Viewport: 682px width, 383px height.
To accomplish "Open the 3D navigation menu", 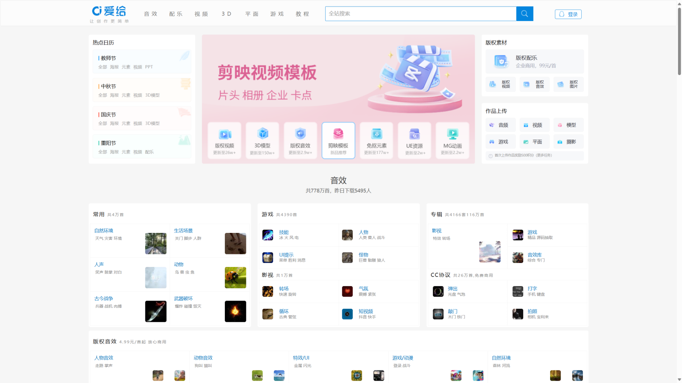I will pos(227,14).
